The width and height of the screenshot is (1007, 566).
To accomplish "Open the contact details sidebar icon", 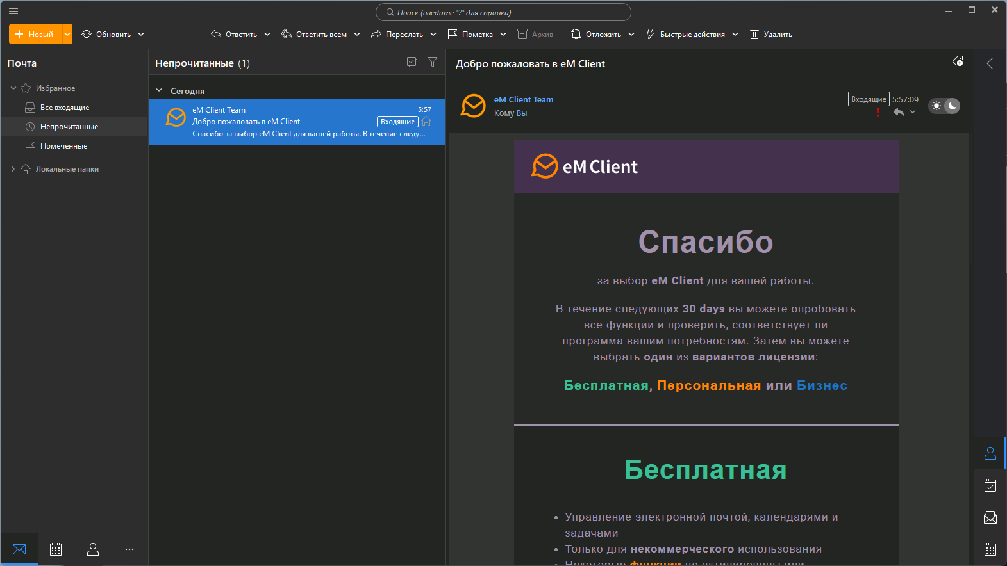I will [x=990, y=453].
